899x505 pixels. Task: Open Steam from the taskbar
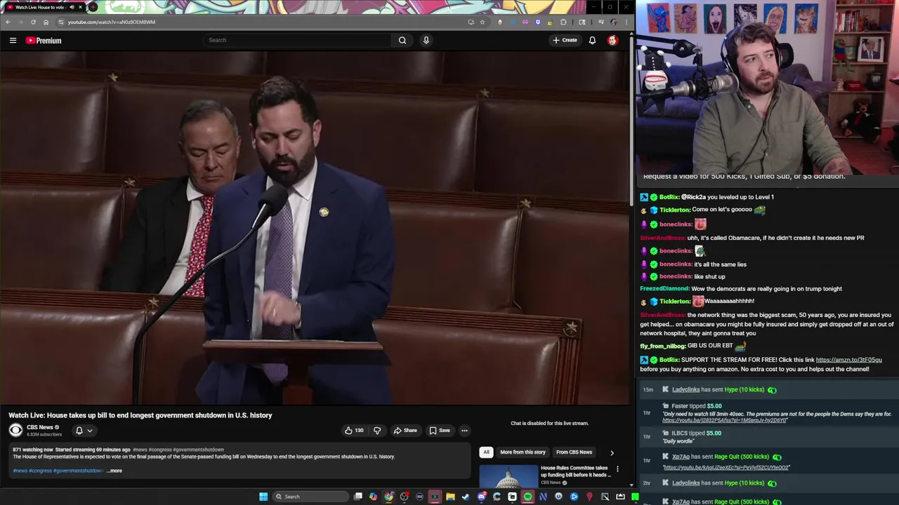click(x=466, y=497)
